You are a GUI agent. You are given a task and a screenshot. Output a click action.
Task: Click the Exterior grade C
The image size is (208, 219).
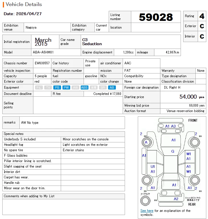click(202, 26)
